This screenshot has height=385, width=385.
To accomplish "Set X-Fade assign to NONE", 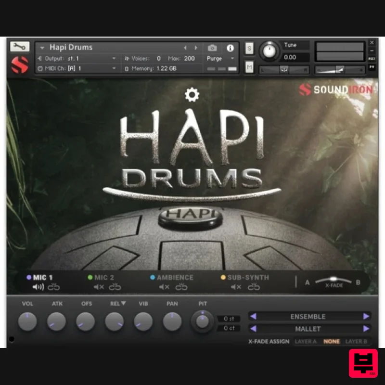I will point(332,342).
